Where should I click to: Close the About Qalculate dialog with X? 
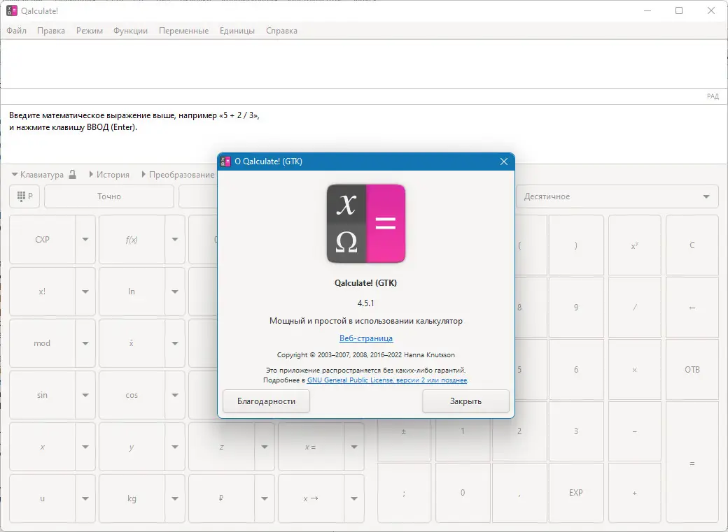[x=504, y=161]
